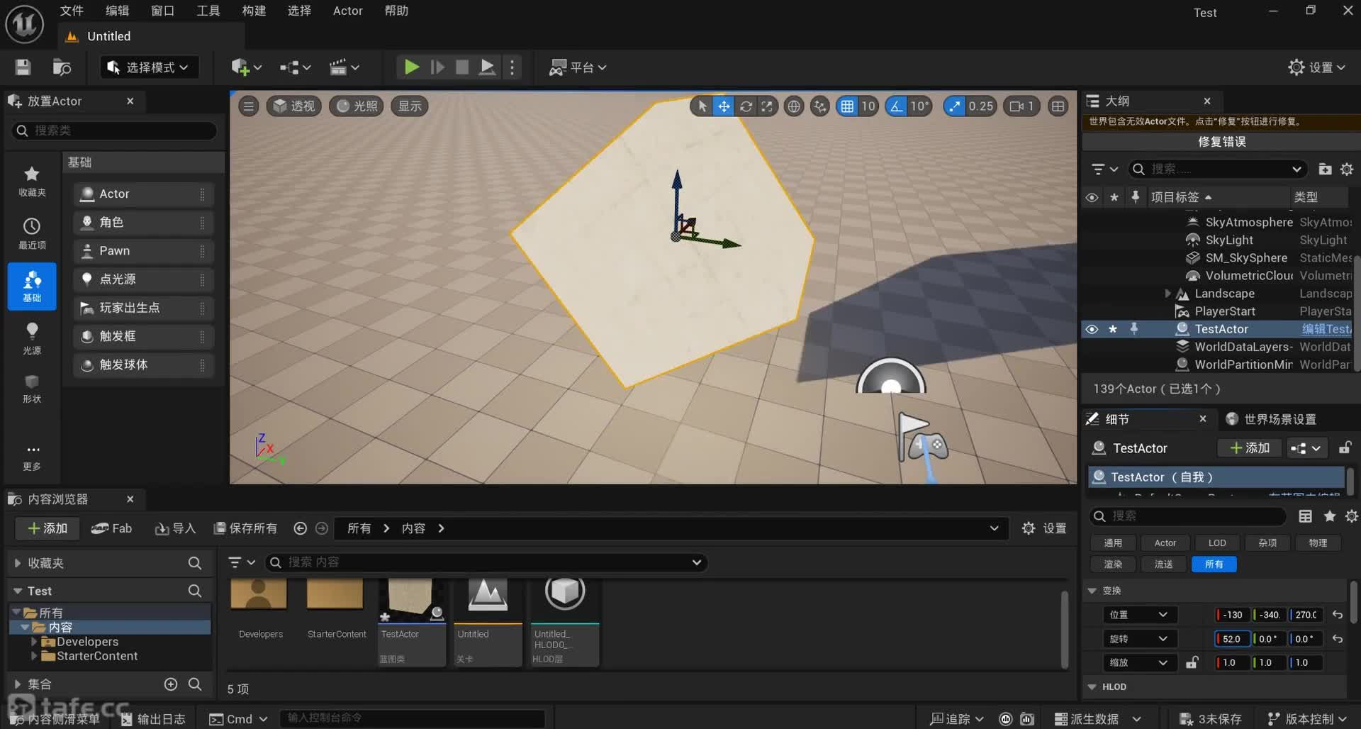Click the viewport layout maximize icon
Viewport: 1361px width, 729px height.
click(x=1058, y=106)
